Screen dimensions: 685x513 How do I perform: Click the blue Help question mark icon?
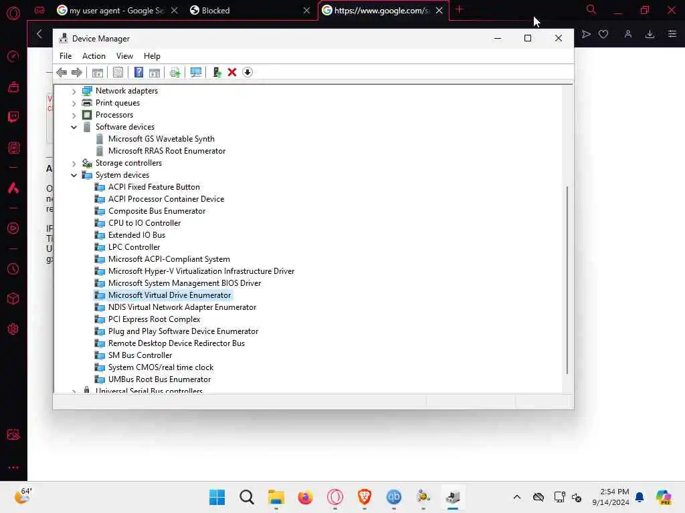click(x=138, y=72)
